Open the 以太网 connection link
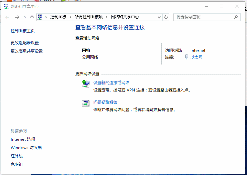 196,57
